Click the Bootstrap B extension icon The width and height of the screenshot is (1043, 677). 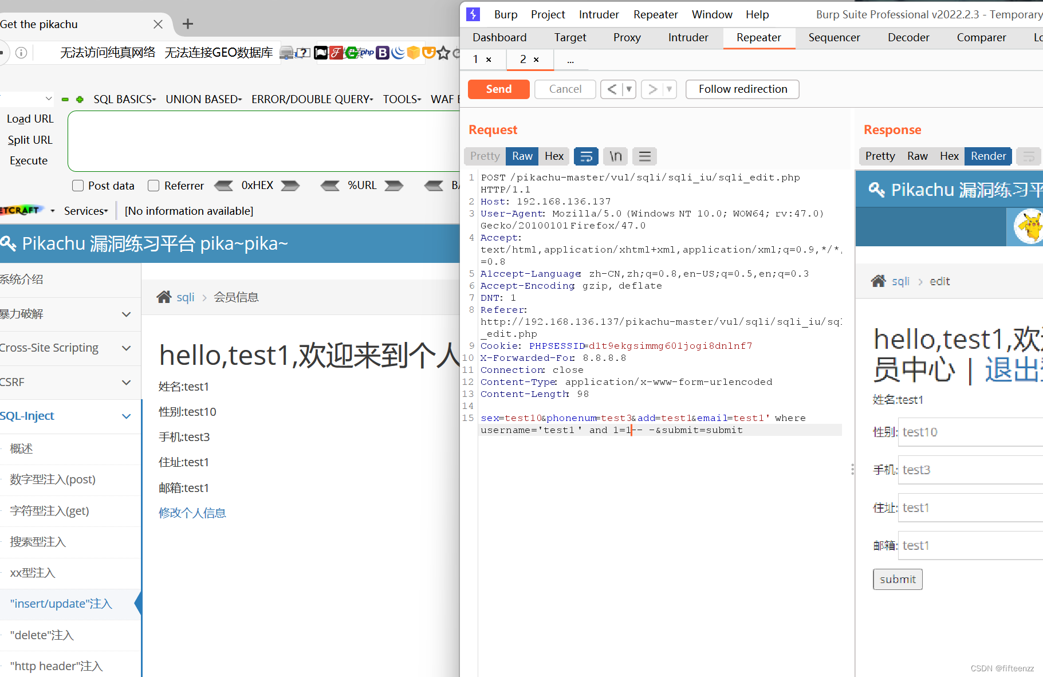click(383, 53)
